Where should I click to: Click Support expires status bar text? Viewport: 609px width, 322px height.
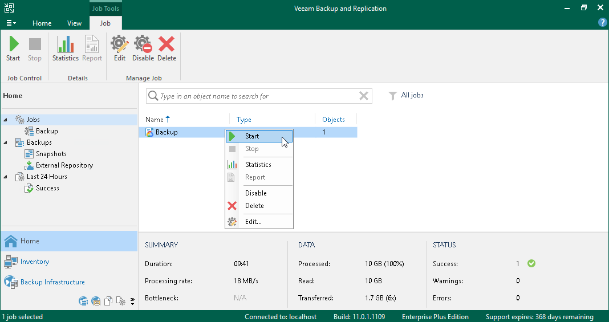click(x=539, y=316)
